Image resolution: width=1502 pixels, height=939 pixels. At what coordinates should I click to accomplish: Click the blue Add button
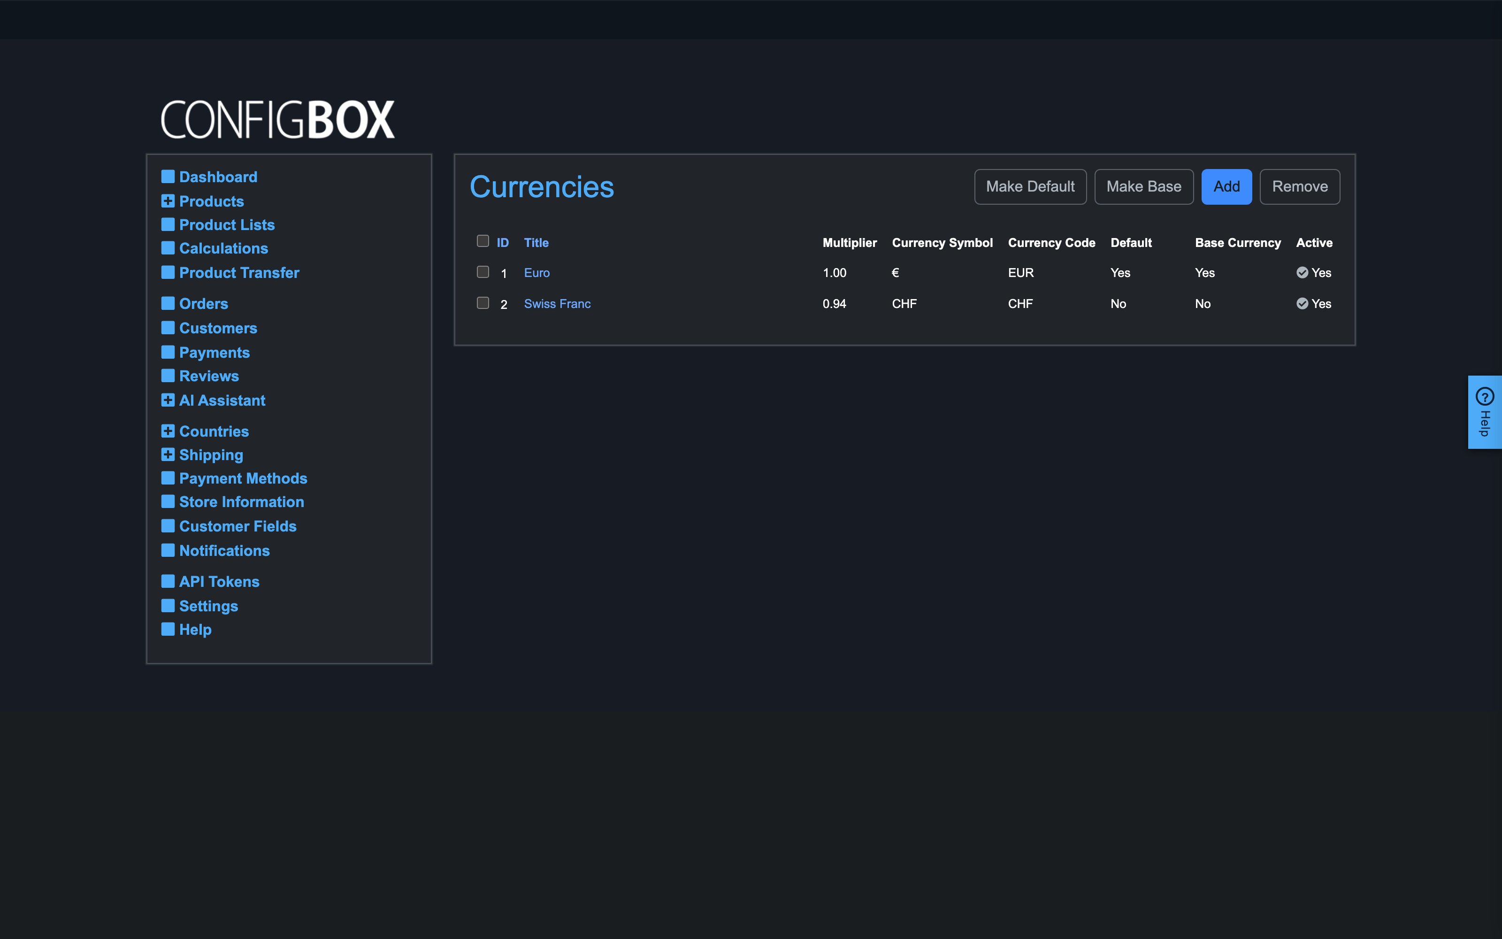pos(1226,186)
